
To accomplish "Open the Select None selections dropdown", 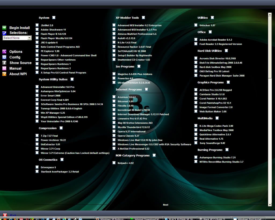I will (17, 38).
